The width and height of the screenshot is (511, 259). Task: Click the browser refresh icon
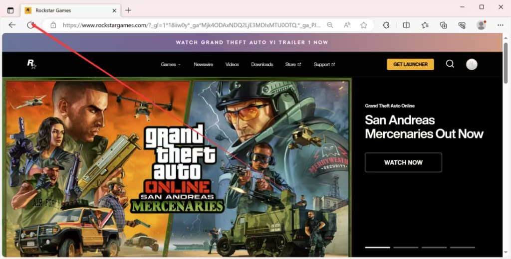(30, 25)
